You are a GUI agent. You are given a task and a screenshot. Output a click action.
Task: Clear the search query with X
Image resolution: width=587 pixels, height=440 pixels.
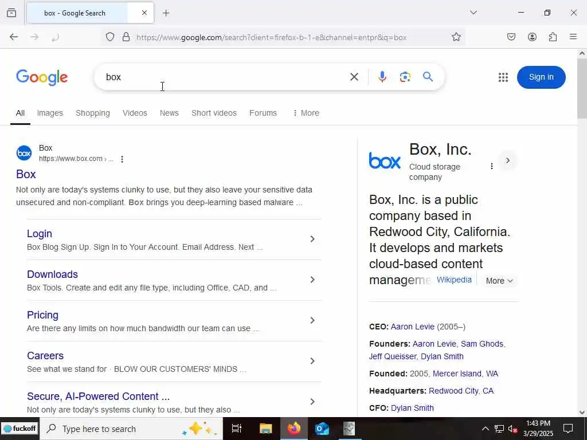tap(354, 77)
